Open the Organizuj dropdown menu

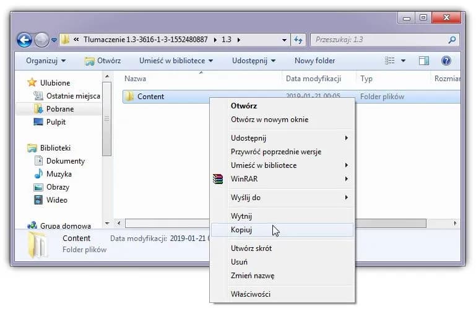[x=46, y=61]
